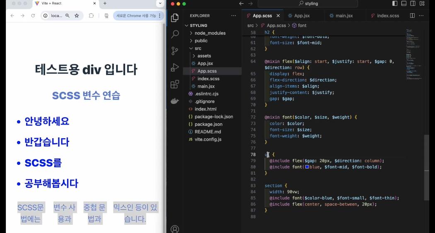Close the App.scss editor tab
Image resolution: width=435 pixels, height=233 pixels.
click(x=278, y=16)
